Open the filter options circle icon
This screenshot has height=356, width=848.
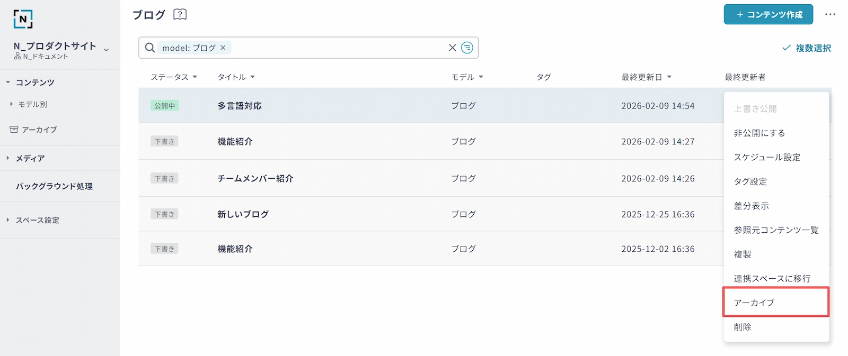pyautogui.click(x=467, y=48)
